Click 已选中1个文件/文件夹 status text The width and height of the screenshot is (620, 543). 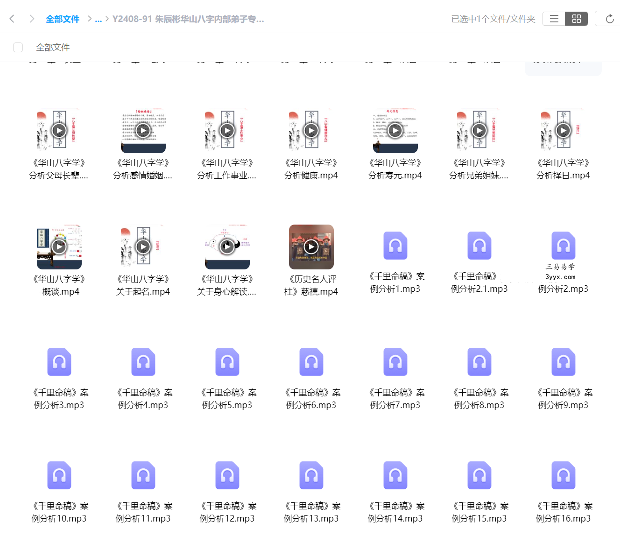493,19
